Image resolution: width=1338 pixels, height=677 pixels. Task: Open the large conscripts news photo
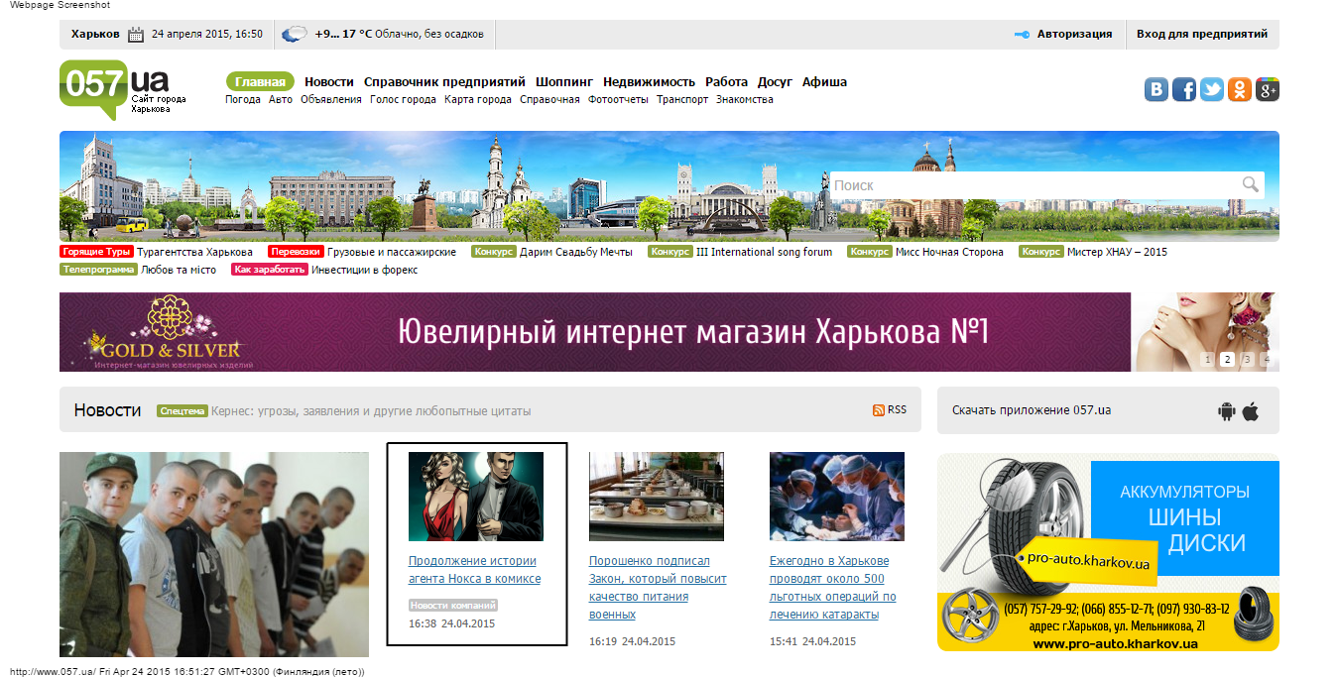214,554
